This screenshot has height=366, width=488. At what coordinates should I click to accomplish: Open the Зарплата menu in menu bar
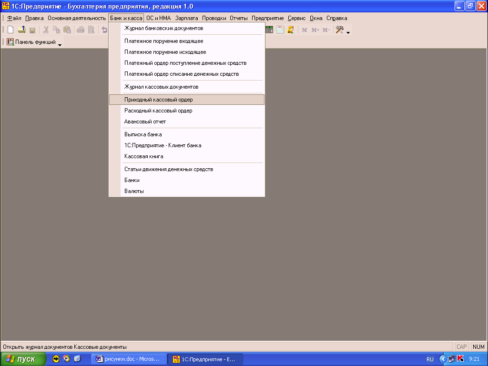(186, 18)
